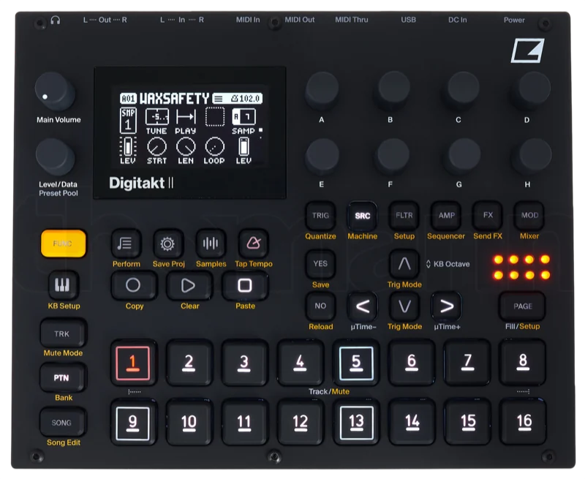The width and height of the screenshot is (585, 479).
Task: Tap the Up arrow Trig Mode key
Action: 404,264
